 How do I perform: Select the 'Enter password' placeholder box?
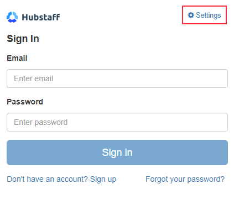click(117, 122)
